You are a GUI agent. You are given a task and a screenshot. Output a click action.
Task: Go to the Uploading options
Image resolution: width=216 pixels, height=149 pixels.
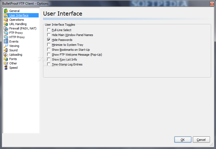coord(16,55)
